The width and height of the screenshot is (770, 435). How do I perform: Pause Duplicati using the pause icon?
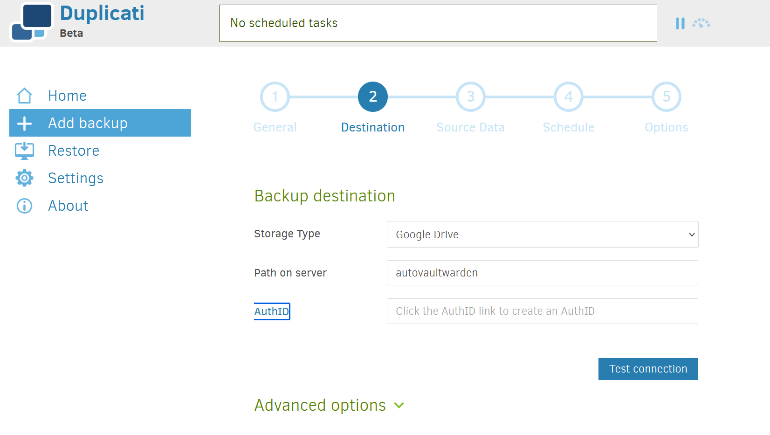(680, 23)
